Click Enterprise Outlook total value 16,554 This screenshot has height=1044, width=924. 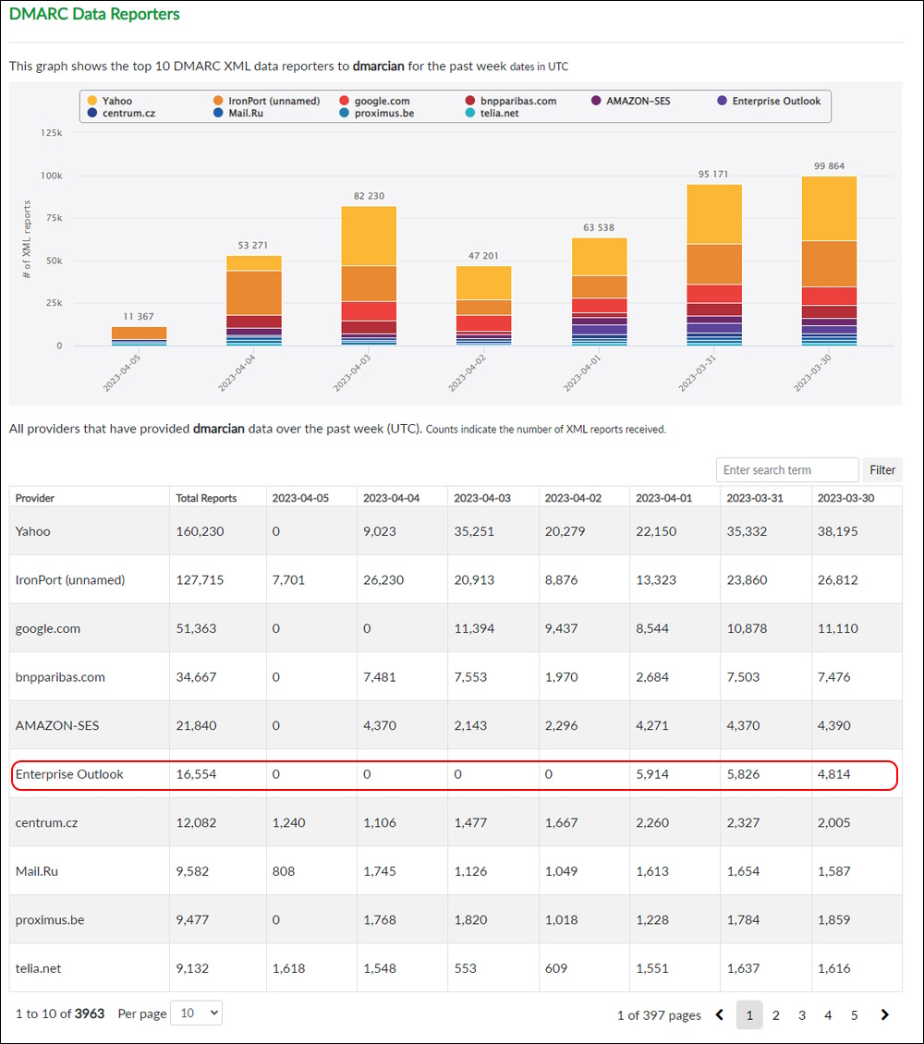coord(197,774)
